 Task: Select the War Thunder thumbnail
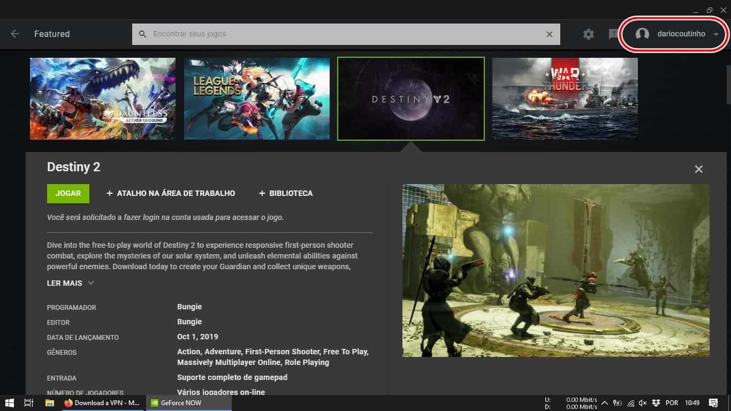pos(565,98)
